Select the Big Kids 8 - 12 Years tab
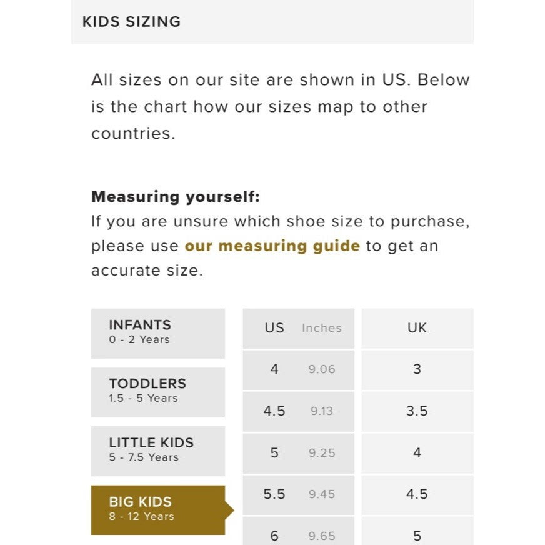The width and height of the screenshot is (545, 545). 157,509
